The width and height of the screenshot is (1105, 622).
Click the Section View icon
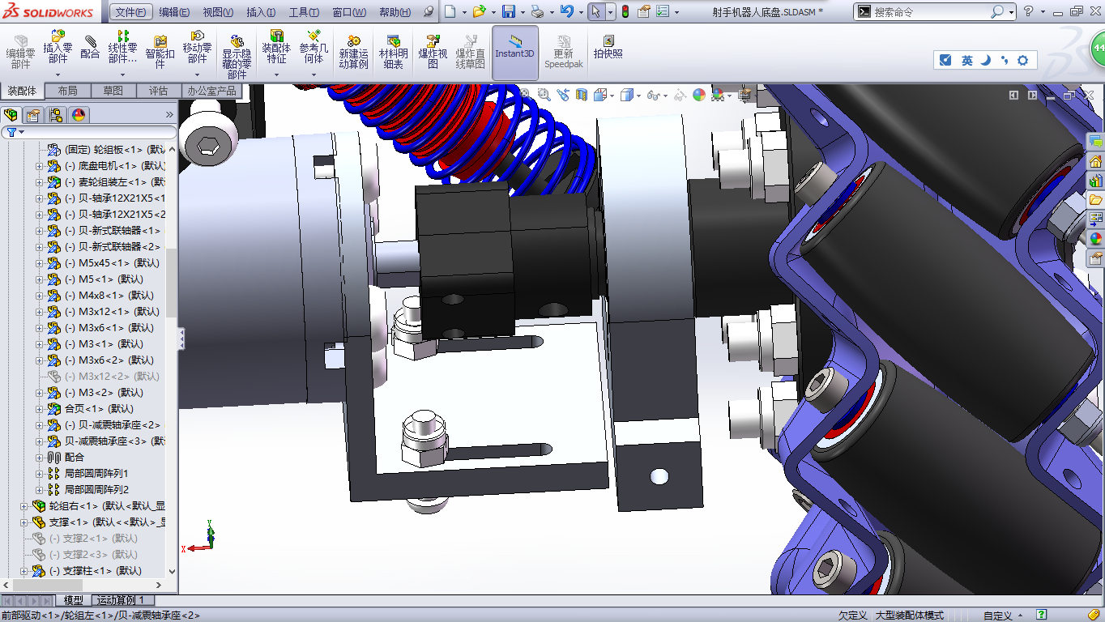[581, 95]
